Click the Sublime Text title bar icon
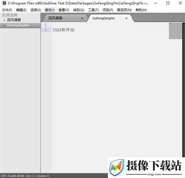The image size is (185, 178). pyautogui.click(x=4, y=3)
